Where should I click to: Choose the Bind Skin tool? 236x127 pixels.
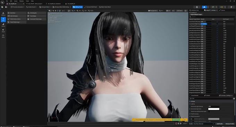point(17,13)
